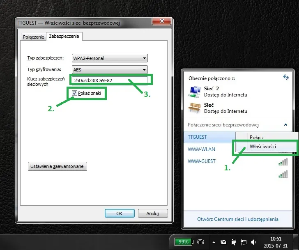Click the mail envelope tray icon
The height and width of the screenshot is (250, 299).
(223, 242)
